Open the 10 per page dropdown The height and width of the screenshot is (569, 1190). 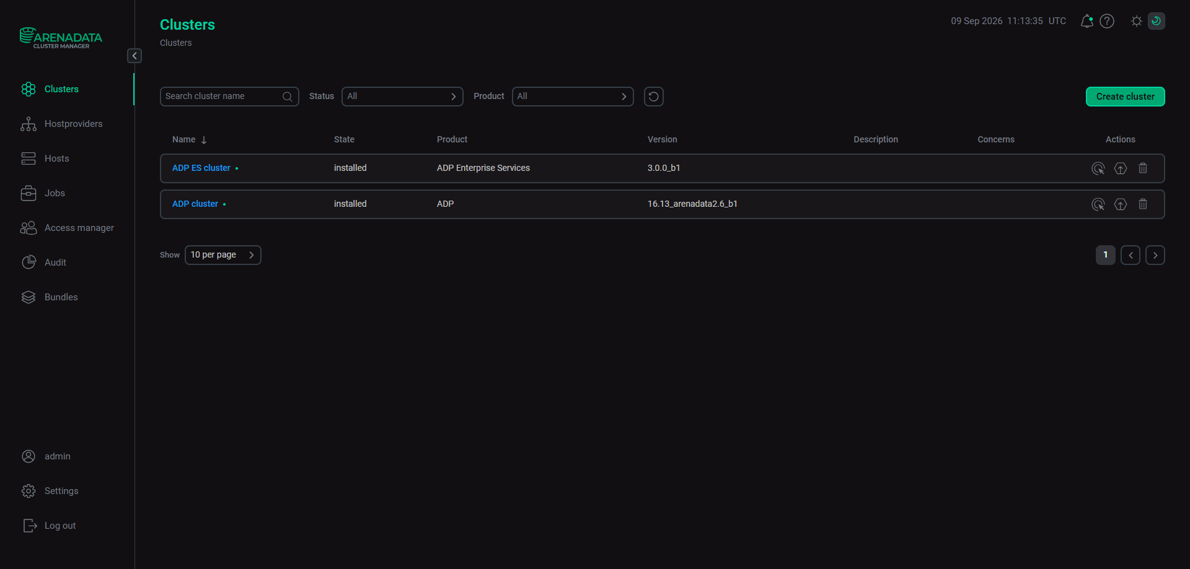pyautogui.click(x=223, y=255)
